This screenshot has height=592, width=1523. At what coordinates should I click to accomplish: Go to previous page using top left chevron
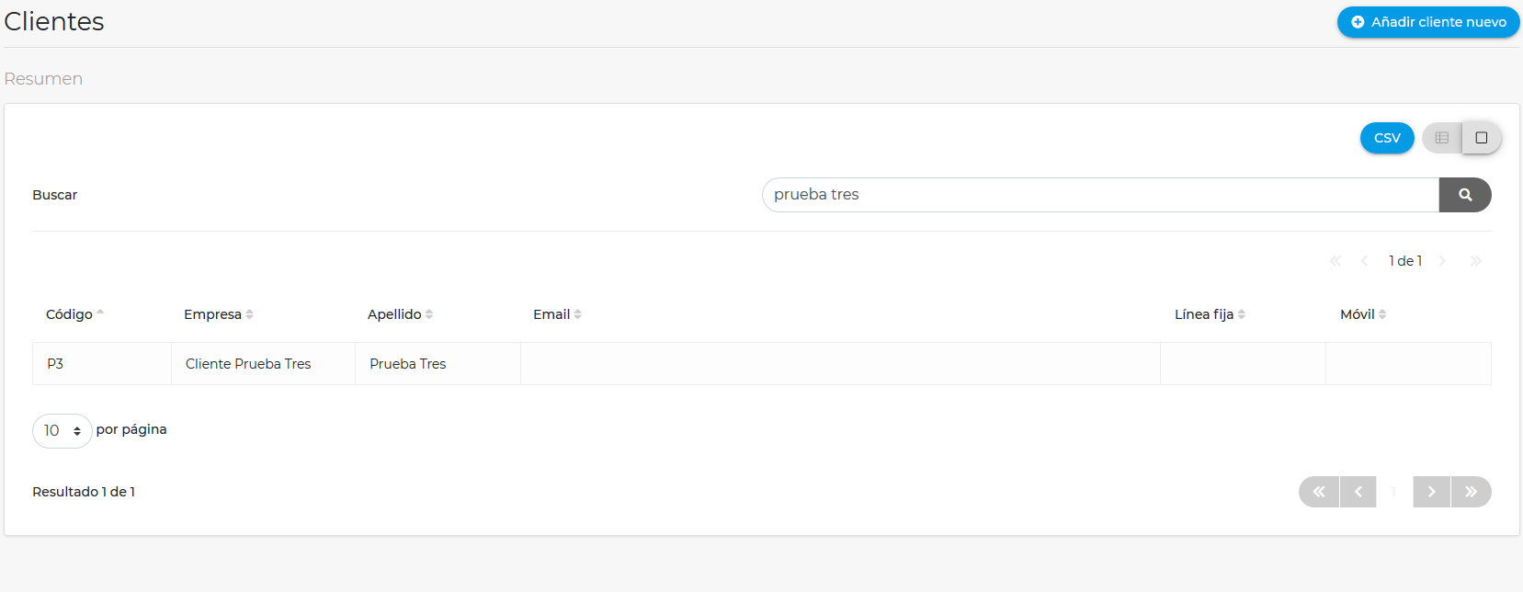pos(1364,261)
